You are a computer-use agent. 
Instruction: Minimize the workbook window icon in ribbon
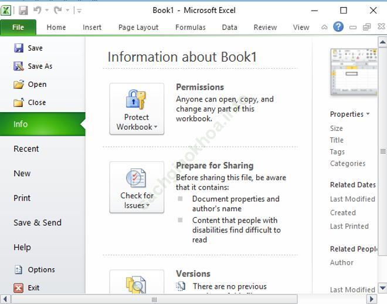click(353, 27)
